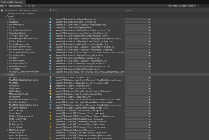The width and height of the screenshot is (209, 140).
Task: Expand the Turret@PassiveHurt entry
Action: (8, 44)
